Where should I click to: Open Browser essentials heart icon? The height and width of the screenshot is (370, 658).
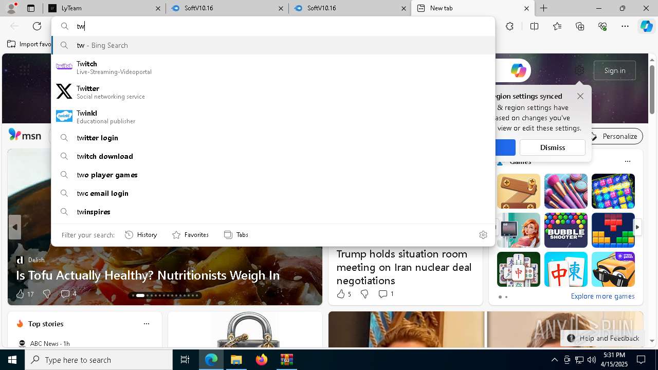pyautogui.click(x=602, y=26)
